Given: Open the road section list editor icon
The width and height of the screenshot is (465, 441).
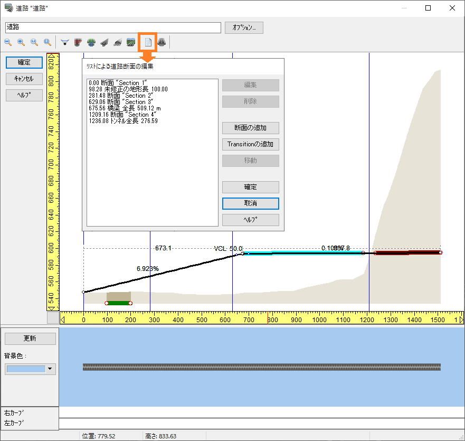Looking at the screenshot, I should 148,42.
